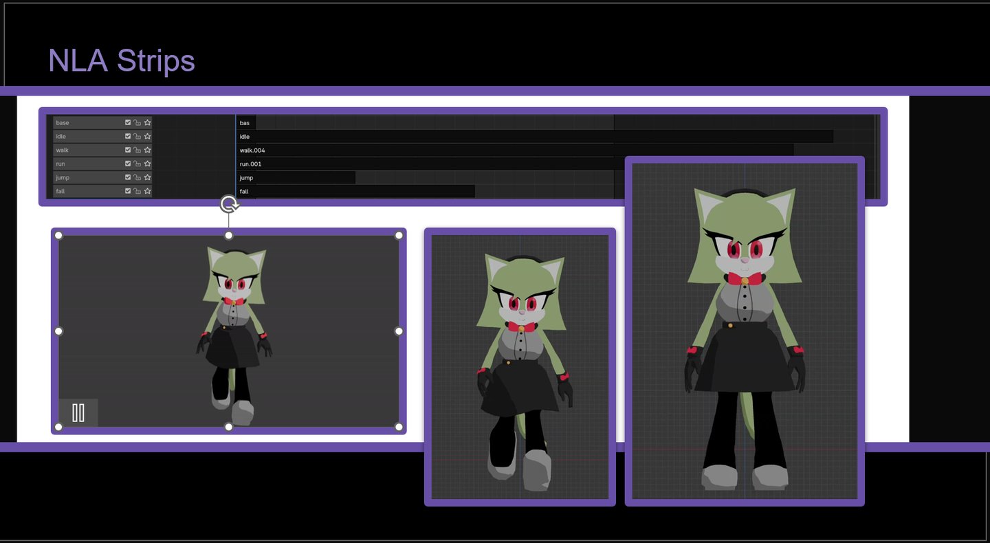
Task: Click the "run" track name
Action: pyautogui.click(x=60, y=164)
